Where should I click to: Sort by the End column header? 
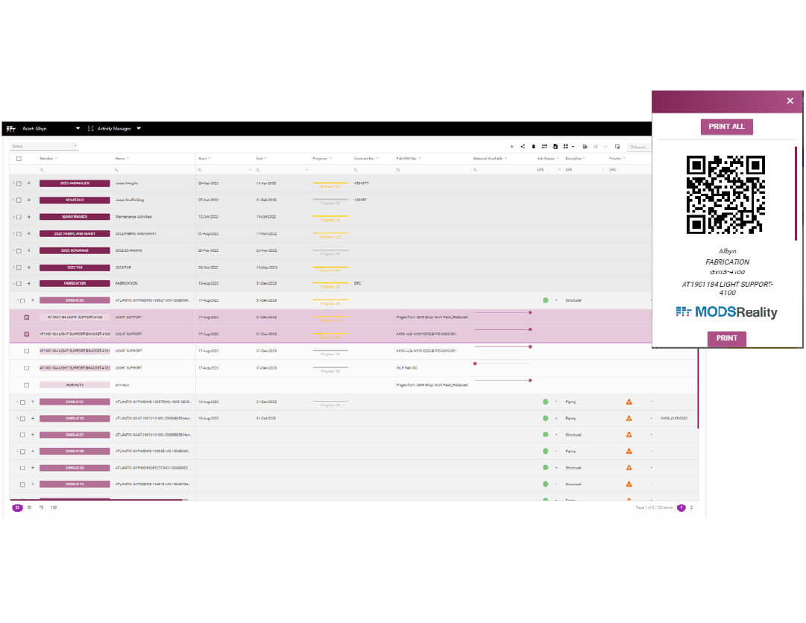[x=259, y=159]
